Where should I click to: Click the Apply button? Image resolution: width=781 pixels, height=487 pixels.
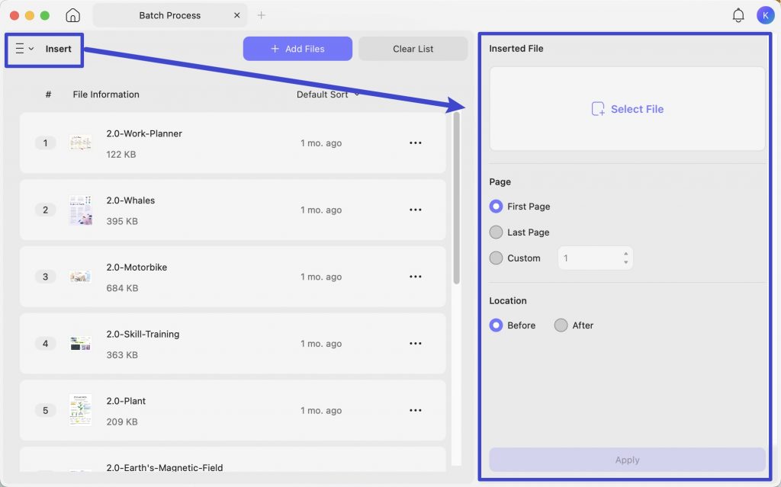click(x=627, y=460)
